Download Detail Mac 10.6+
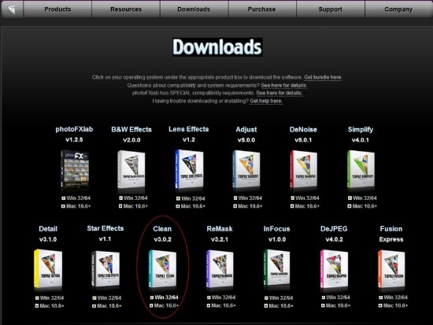The width and height of the screenshot is (433, 325). tap(50, 305)
